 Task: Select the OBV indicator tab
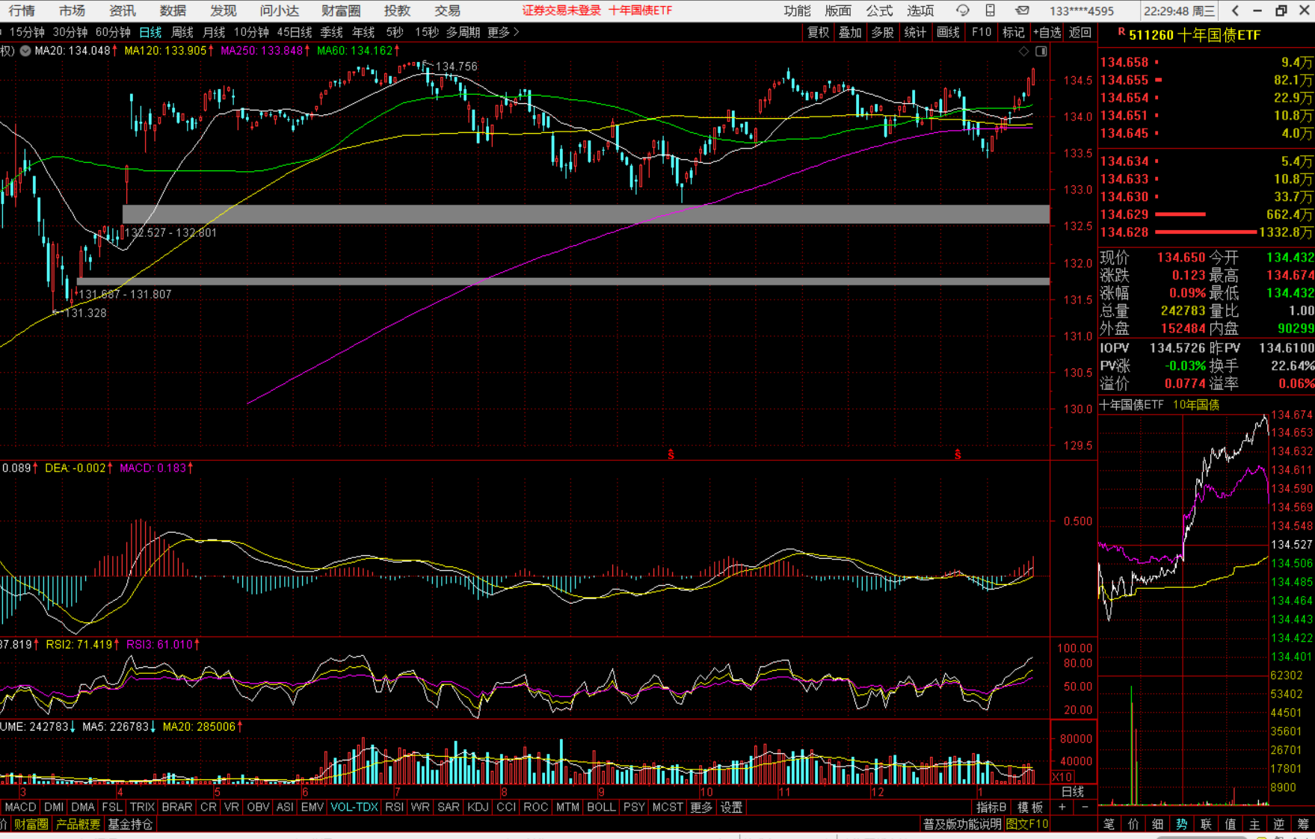[258, 807]
